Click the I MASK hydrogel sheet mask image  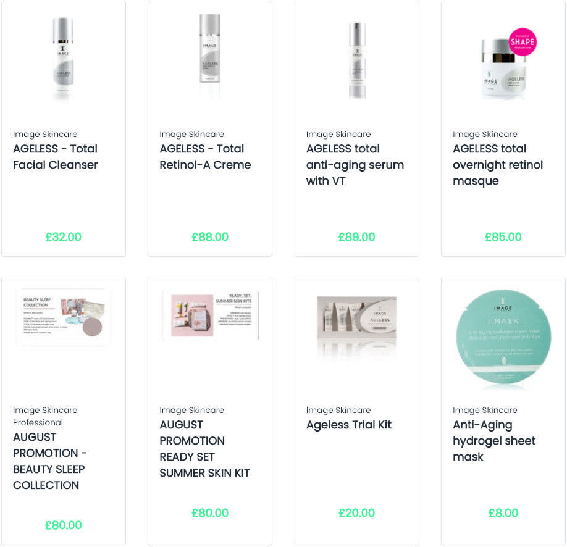(x=503, y=337)
